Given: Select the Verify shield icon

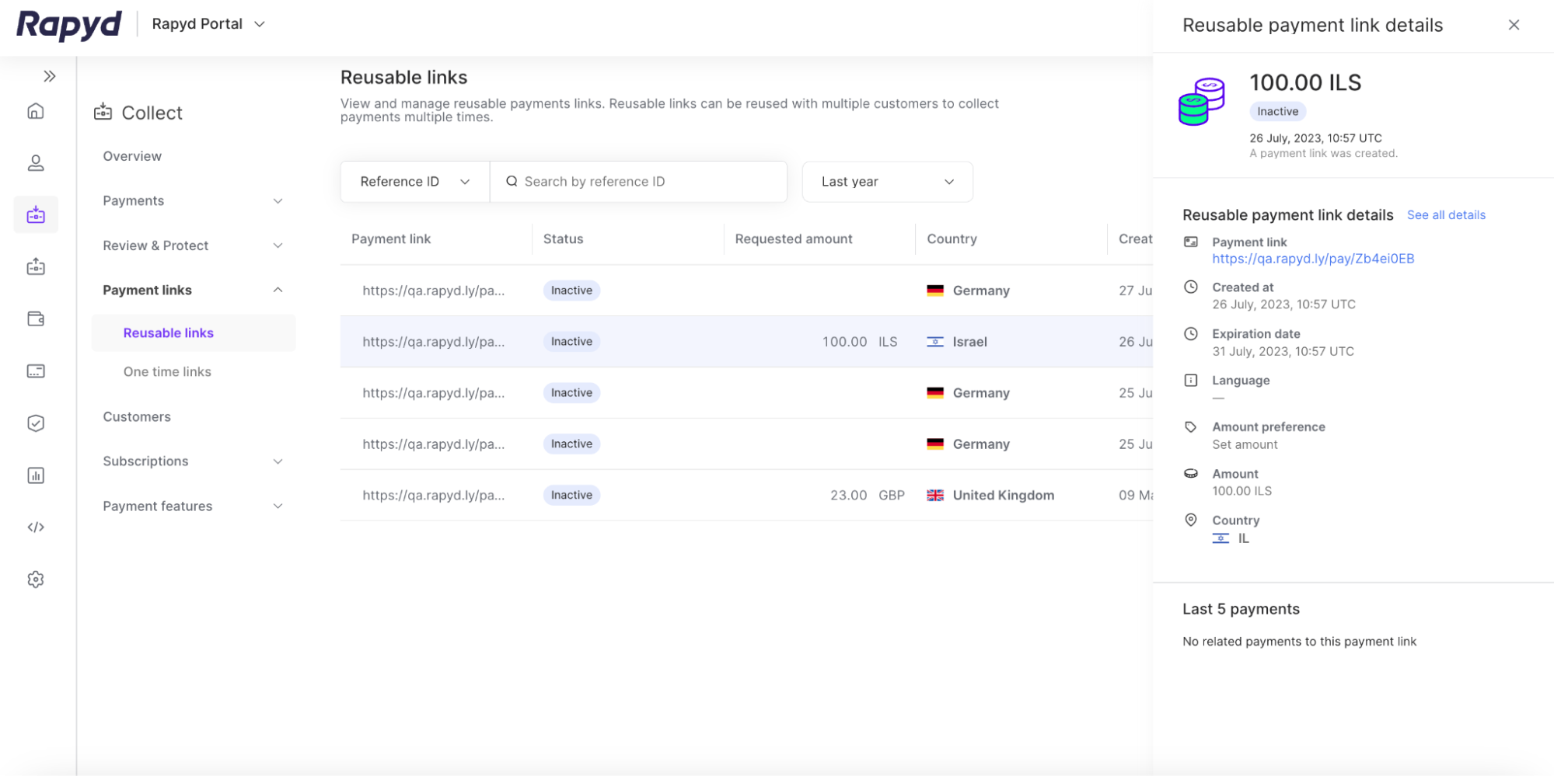Looking at the screenshot, I should [x=36, y=423].
